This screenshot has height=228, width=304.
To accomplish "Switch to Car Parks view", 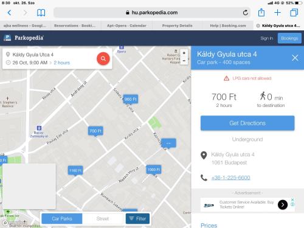I will pyautogui.click(x=62, y=219).
